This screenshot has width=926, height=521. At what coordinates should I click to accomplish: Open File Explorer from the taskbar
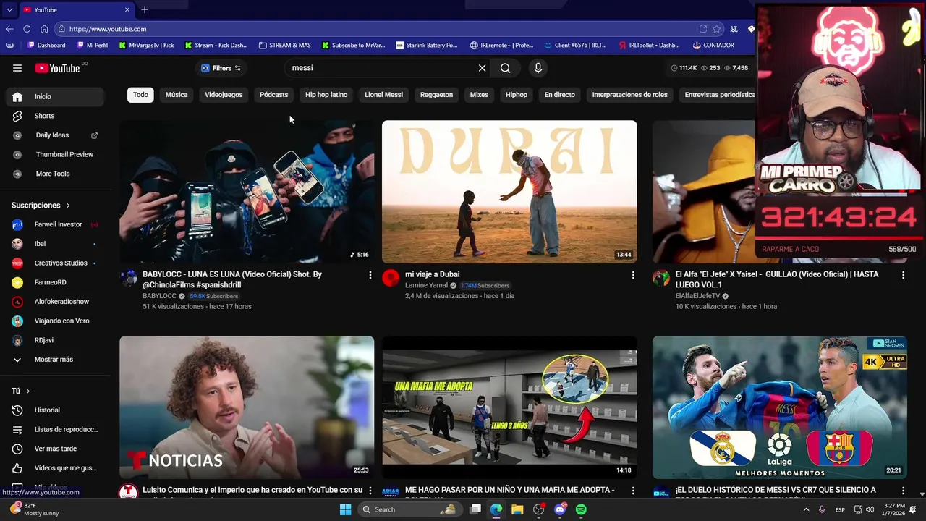click(517, 509)
